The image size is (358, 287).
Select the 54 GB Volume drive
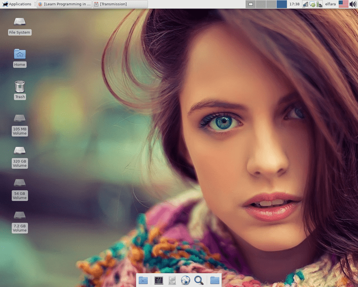tap(20, 183)
